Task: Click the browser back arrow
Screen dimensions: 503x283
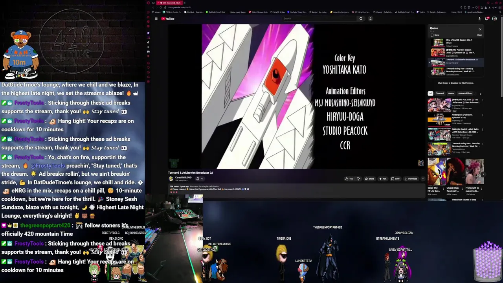Action: pyautogui.click(x=153, y=7)
